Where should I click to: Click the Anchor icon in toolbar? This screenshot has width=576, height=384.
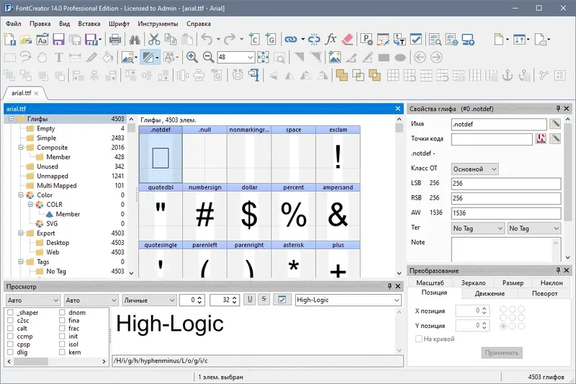coord(508,76)
